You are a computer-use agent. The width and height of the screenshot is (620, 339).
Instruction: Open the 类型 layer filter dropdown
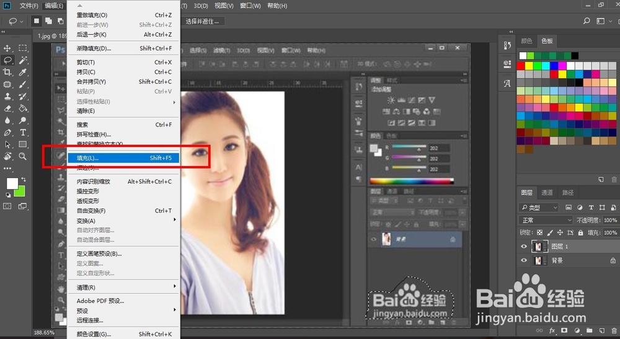pos(538,208)
